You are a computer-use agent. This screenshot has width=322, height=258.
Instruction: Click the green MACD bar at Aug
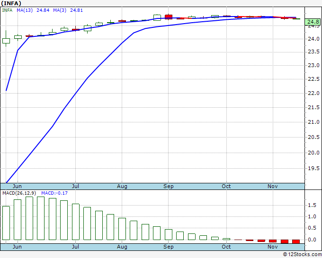(x=122, y=229)
